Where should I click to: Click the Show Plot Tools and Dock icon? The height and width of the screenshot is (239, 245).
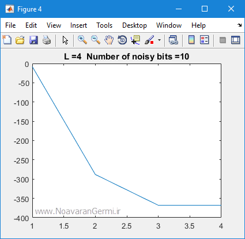tap(236, 40)
